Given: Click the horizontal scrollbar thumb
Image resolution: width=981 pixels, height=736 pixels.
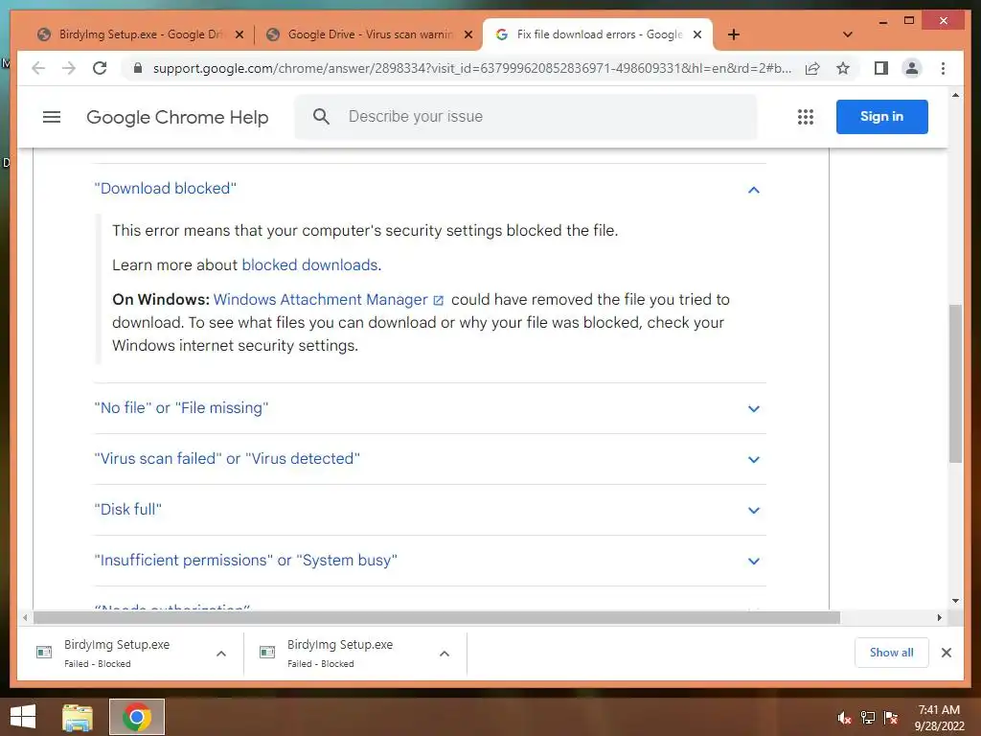Looking at the screenshot, I should point(437,618).
